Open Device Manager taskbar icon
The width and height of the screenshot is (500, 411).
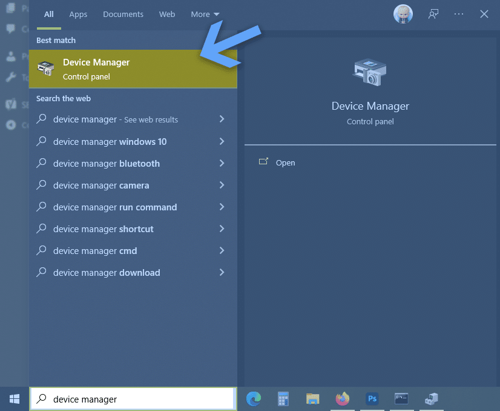click(x=431, y=399)
